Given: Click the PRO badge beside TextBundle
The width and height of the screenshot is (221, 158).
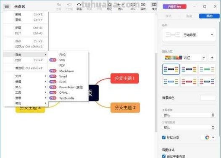Looking at the screenshot, I should coord(53,98).
